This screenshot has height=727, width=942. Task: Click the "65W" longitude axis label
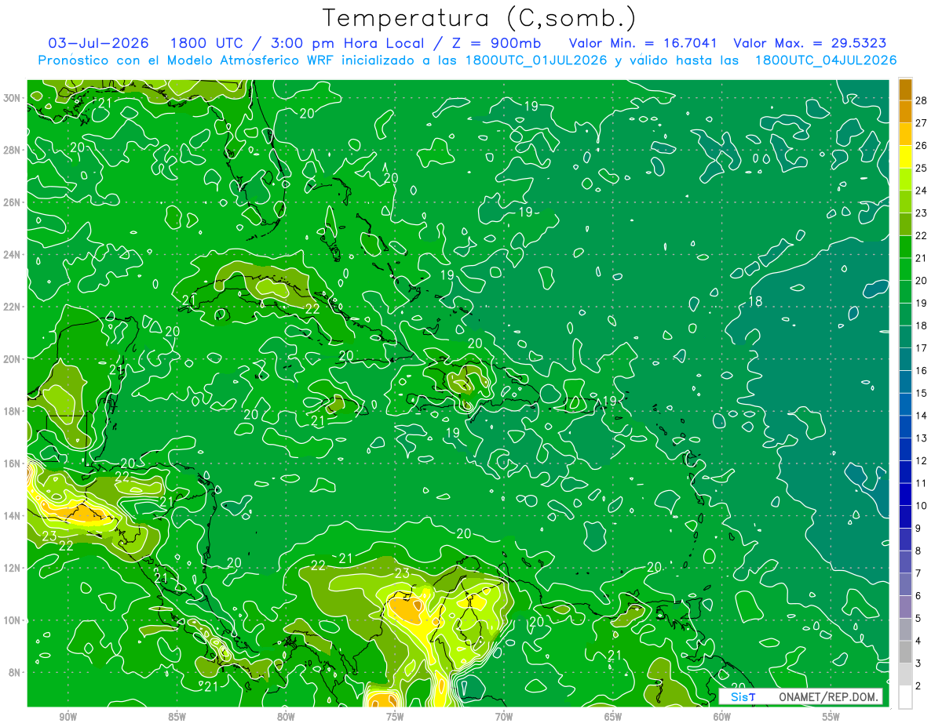613,717
